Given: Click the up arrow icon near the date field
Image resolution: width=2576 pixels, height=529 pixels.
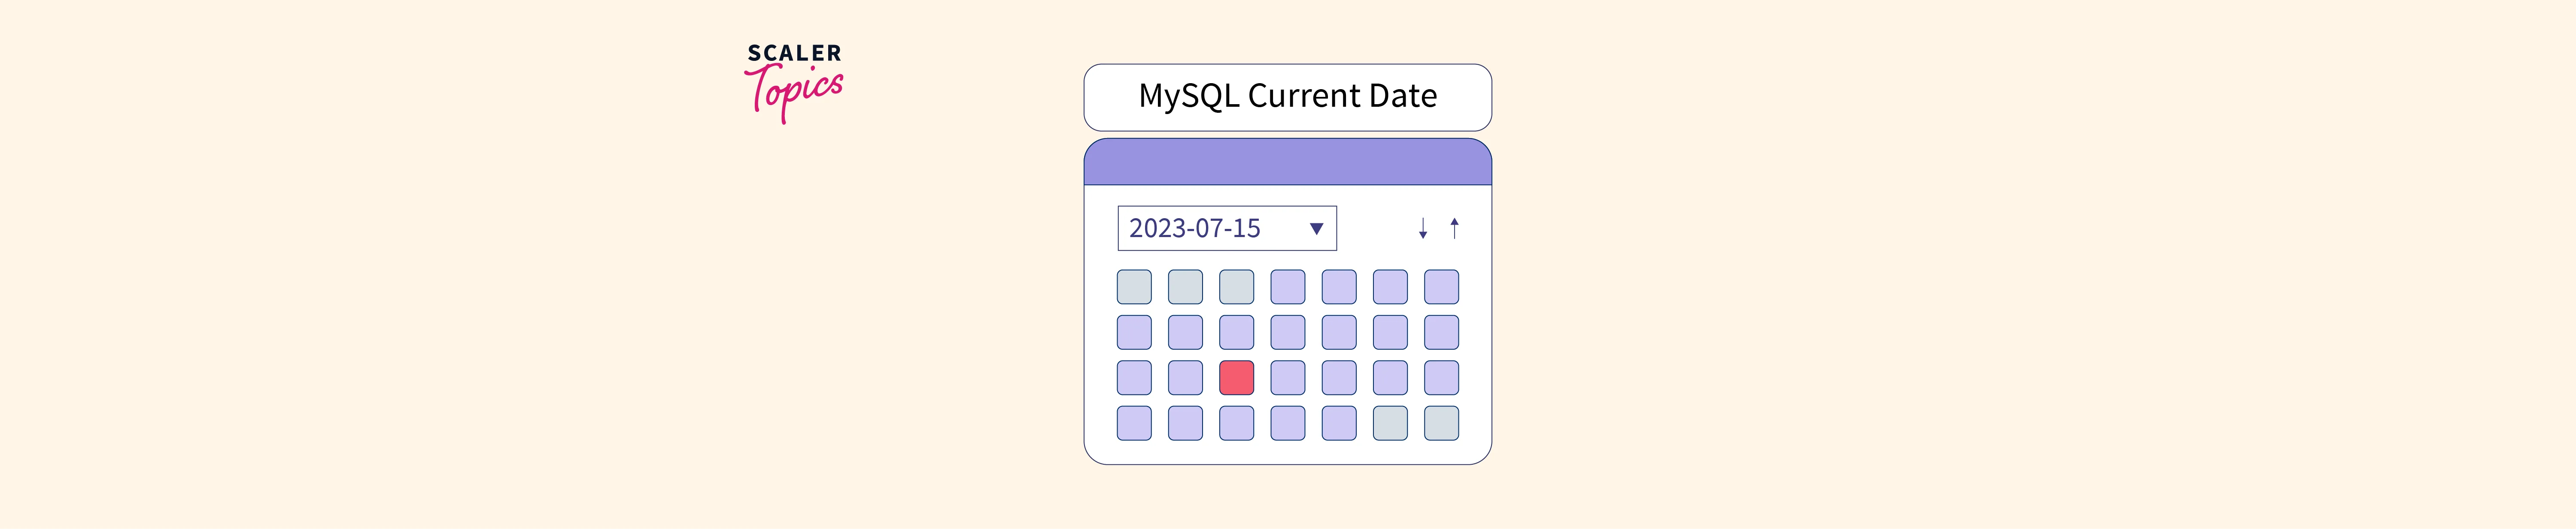Looking at the screenshot, I should tap(1454, 228).
